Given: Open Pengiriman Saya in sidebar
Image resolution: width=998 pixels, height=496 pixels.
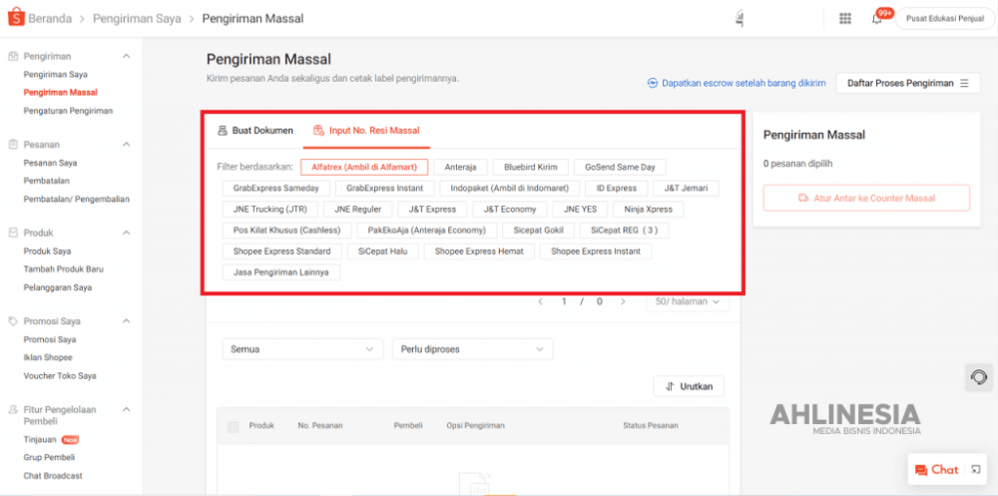Looking at the screenshot, I should tap(55, 75).
